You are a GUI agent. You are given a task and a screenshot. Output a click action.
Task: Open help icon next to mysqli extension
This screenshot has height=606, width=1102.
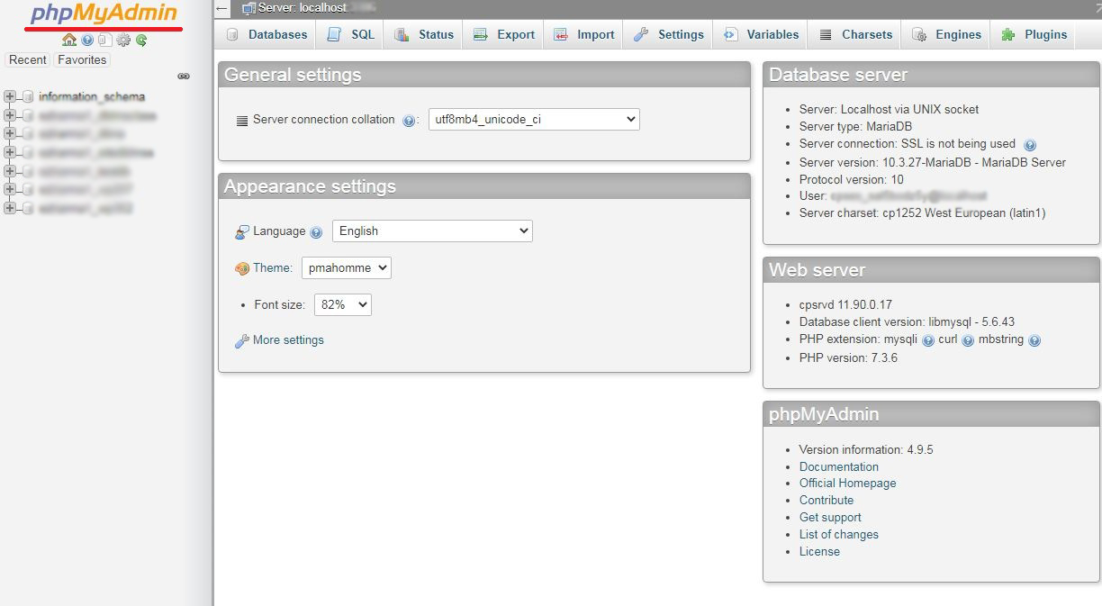[x=928, y=341]
